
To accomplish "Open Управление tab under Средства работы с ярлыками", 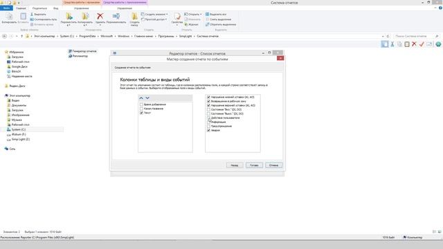I will [x=82, y=8].
